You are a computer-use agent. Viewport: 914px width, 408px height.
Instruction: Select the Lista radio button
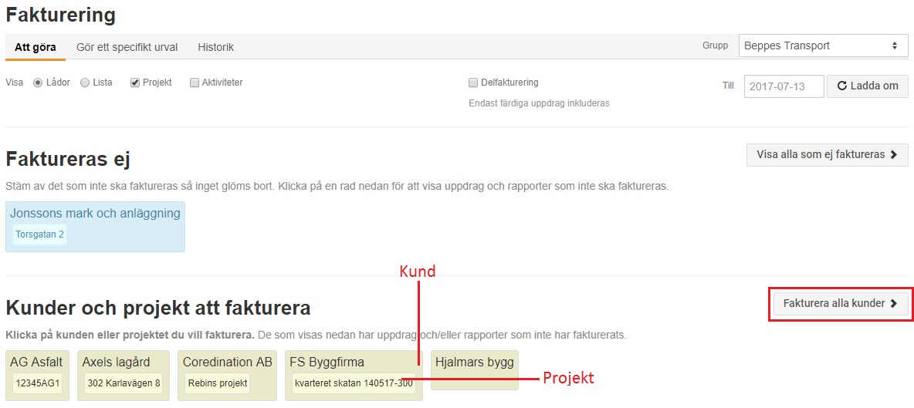(x=84, y=83)
